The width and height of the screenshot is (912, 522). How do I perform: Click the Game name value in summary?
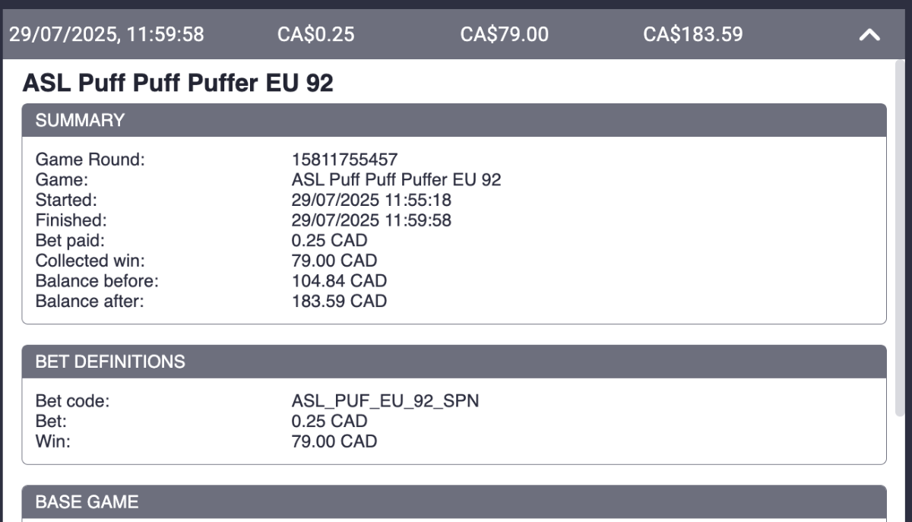(x=397, y=180)
